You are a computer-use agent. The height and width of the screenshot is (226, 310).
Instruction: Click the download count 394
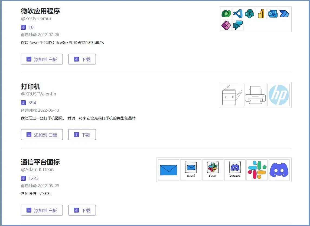click(x=32, y=103)
